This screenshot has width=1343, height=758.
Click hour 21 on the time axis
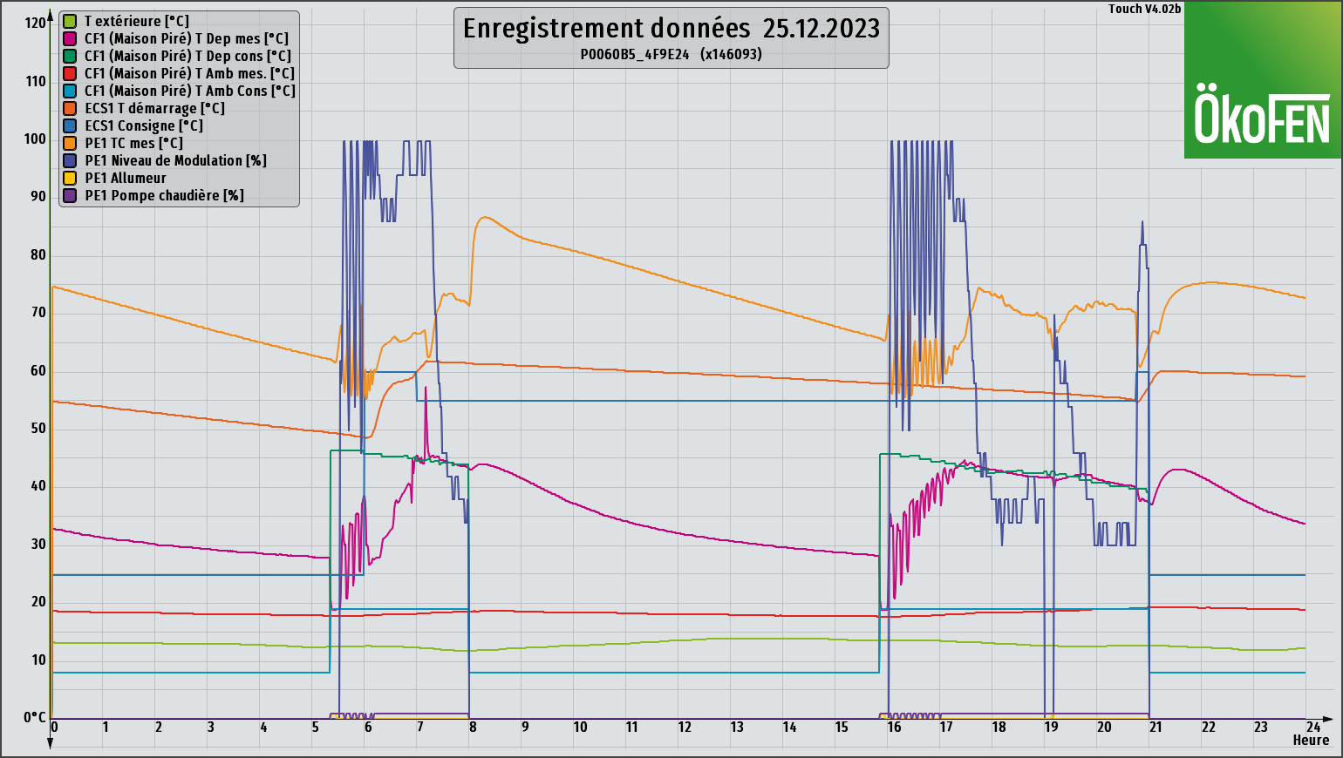click(x=1156, y=727)
